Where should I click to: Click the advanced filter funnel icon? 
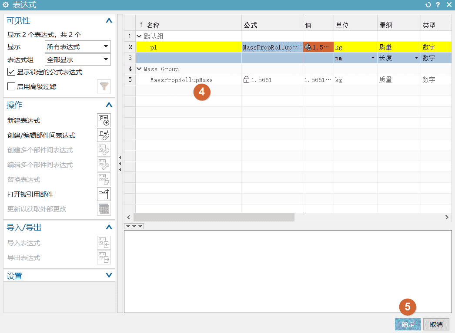(x=104, y=86)
